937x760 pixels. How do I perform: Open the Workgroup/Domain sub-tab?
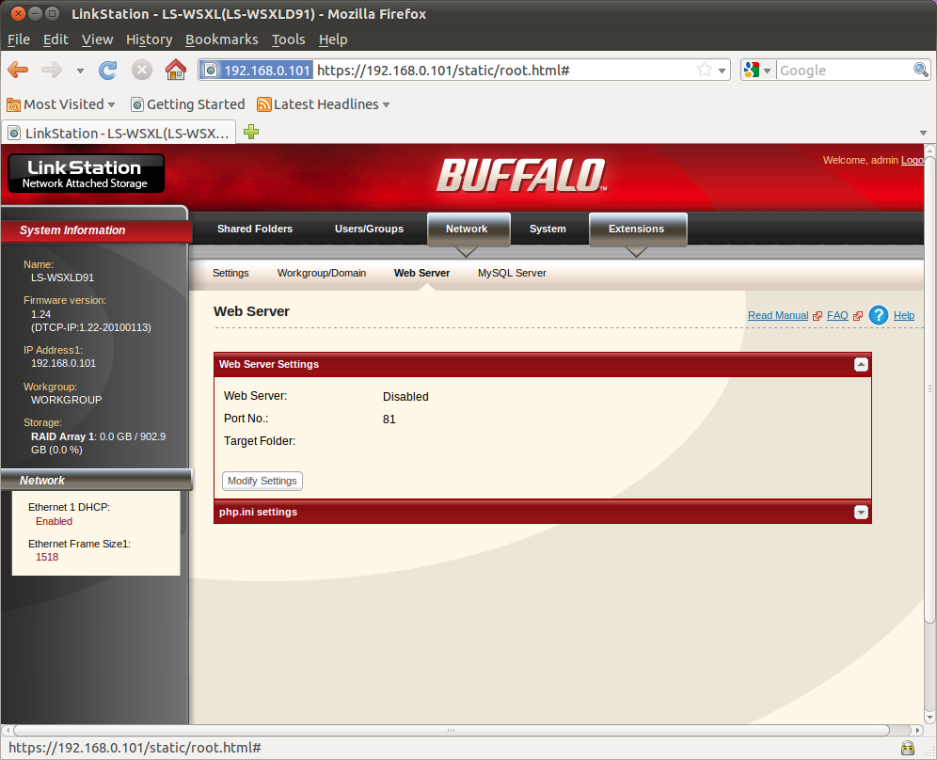(x=322, y=273)
